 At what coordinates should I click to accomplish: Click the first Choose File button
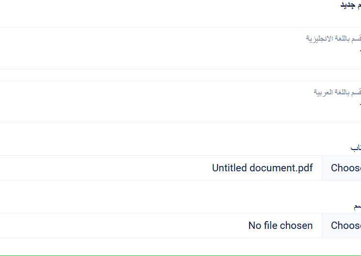coord(345,168)
